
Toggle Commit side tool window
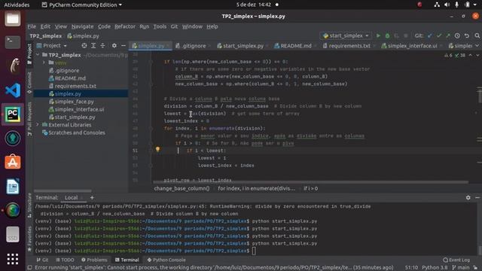(29, 83)
